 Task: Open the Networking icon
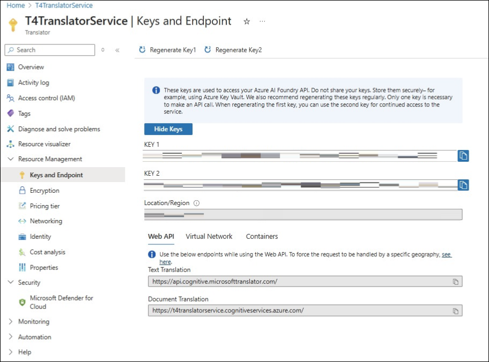(22, 221)
